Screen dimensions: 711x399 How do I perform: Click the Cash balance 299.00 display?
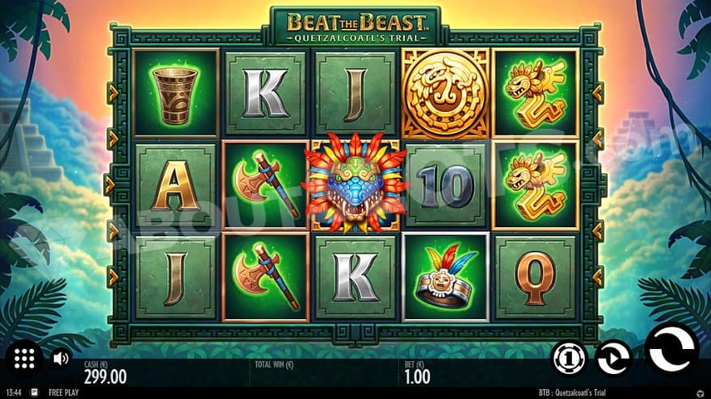pyautogui.click(x=105, y=372)
